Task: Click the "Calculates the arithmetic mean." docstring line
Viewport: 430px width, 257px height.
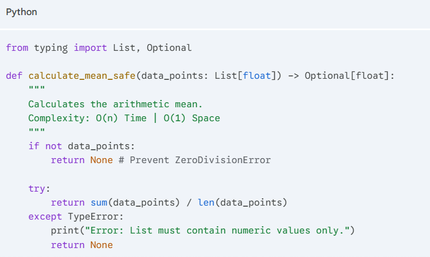Action: coord(107,104)
